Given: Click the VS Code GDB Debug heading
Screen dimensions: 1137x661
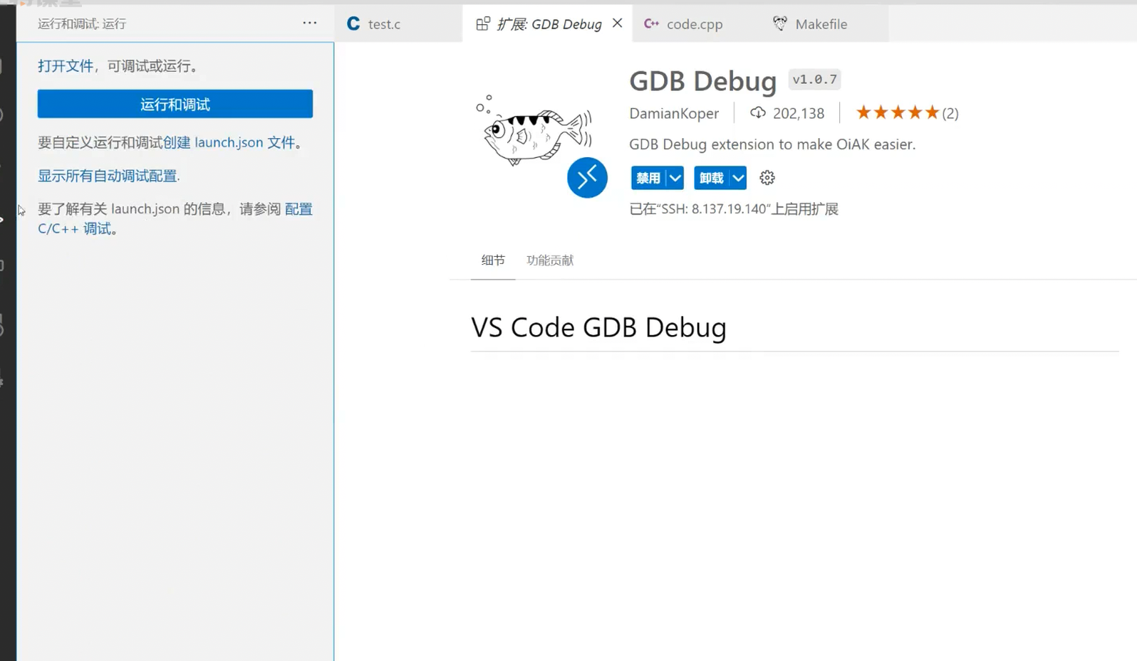Looking at the screenshot, I should pos(598,328).
